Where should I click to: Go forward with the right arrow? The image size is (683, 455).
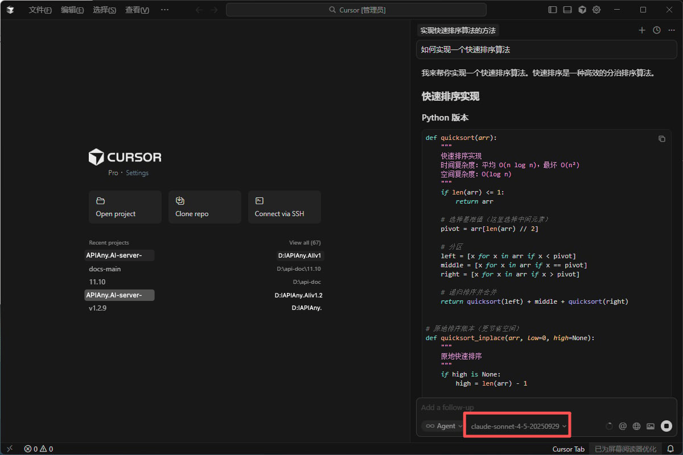click(x=214, y=10)
